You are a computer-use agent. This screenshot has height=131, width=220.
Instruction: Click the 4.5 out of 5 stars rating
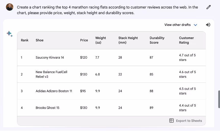[x=187, y=91]
